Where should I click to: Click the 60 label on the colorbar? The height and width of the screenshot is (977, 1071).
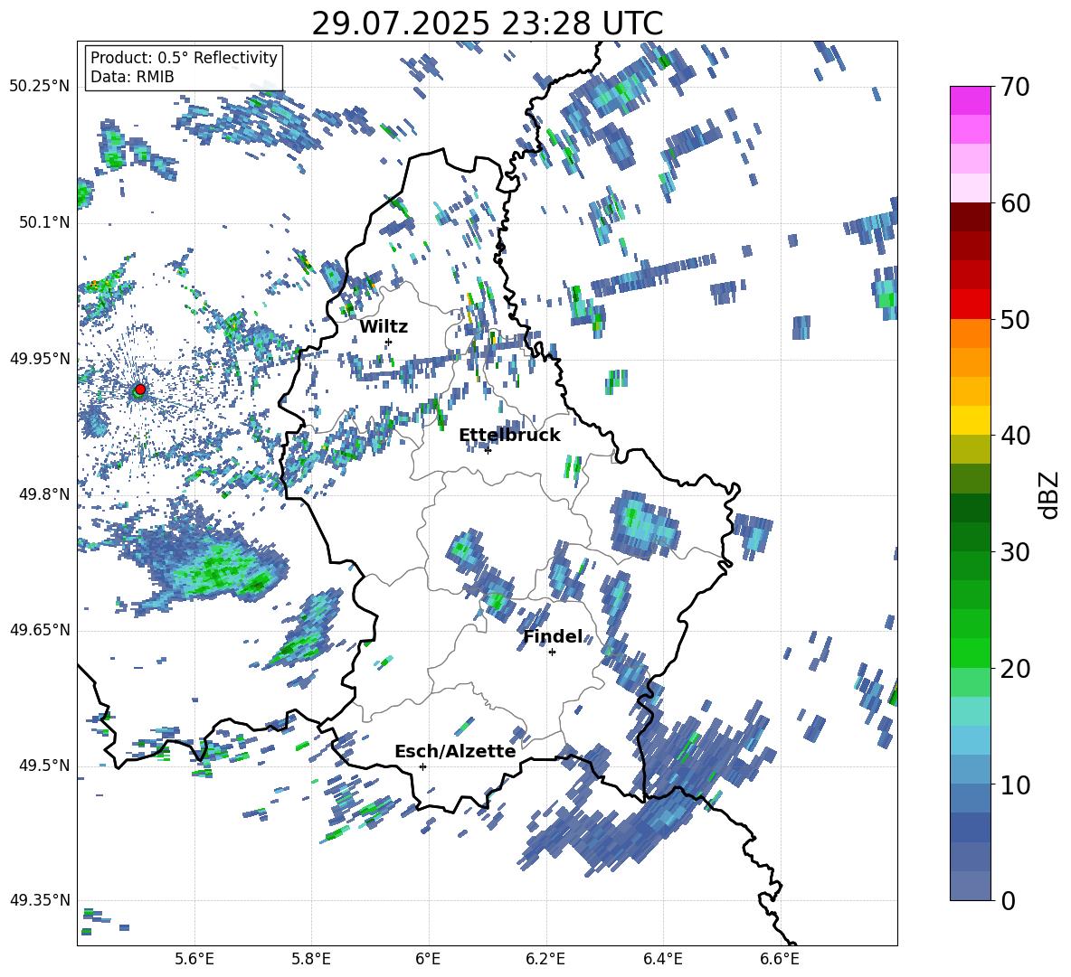point(1015,203)
